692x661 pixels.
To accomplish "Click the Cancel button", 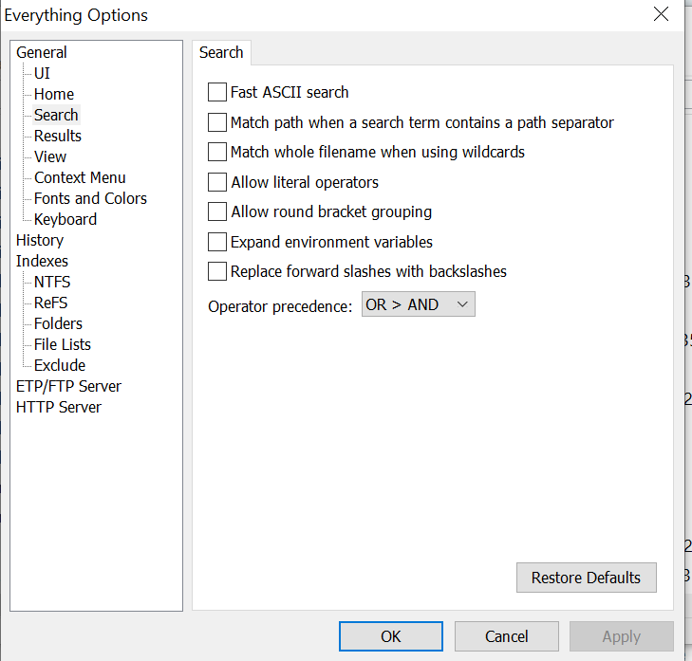I will (507, 636).
